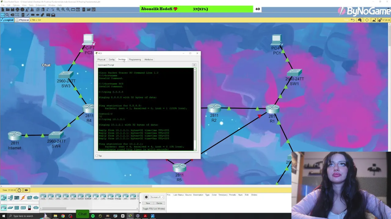
Task: Pick the 4331 router from device list
Action: [43, 197]
